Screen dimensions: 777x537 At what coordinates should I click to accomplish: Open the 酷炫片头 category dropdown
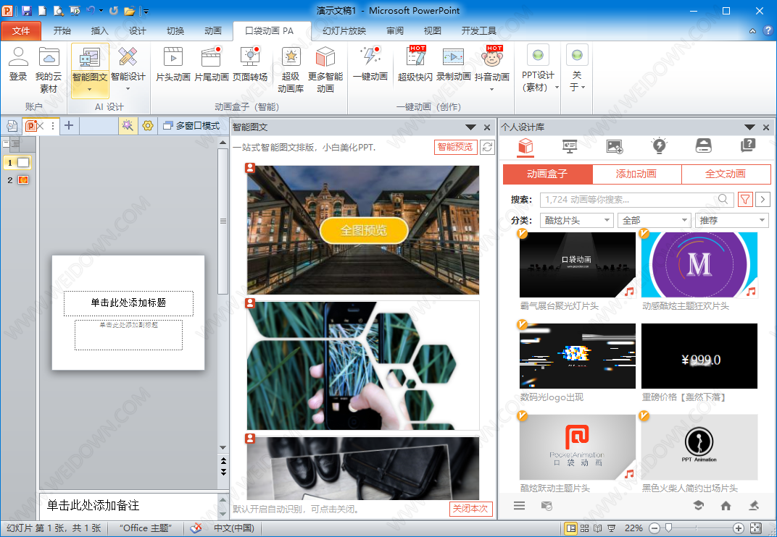pyautogui.click(x=577, y=220)
